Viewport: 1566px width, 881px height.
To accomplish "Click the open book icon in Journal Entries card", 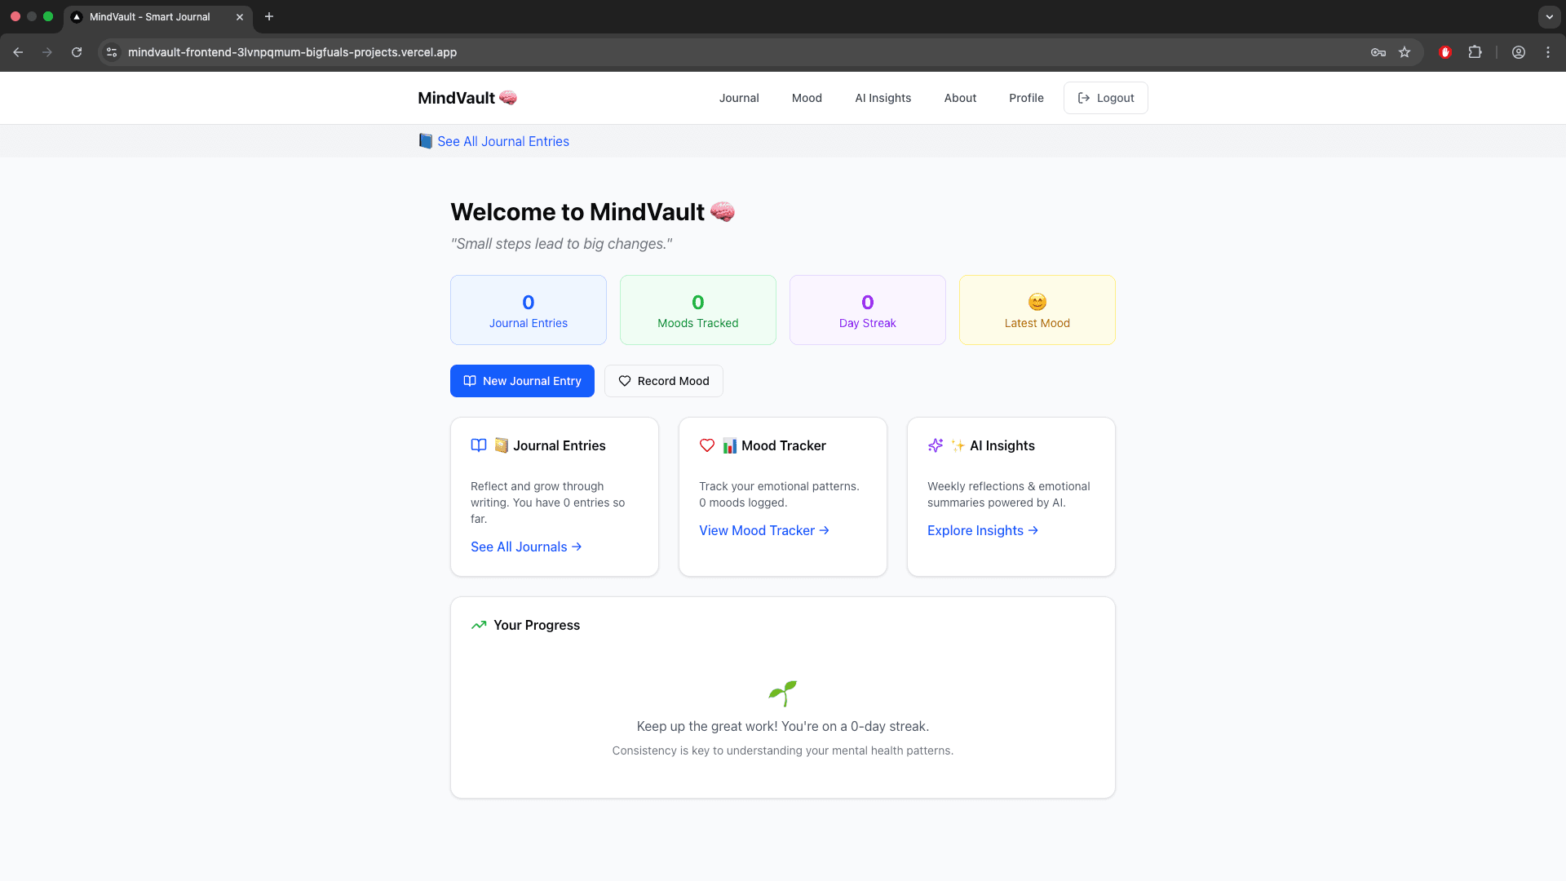I will (x=479, y=445).
